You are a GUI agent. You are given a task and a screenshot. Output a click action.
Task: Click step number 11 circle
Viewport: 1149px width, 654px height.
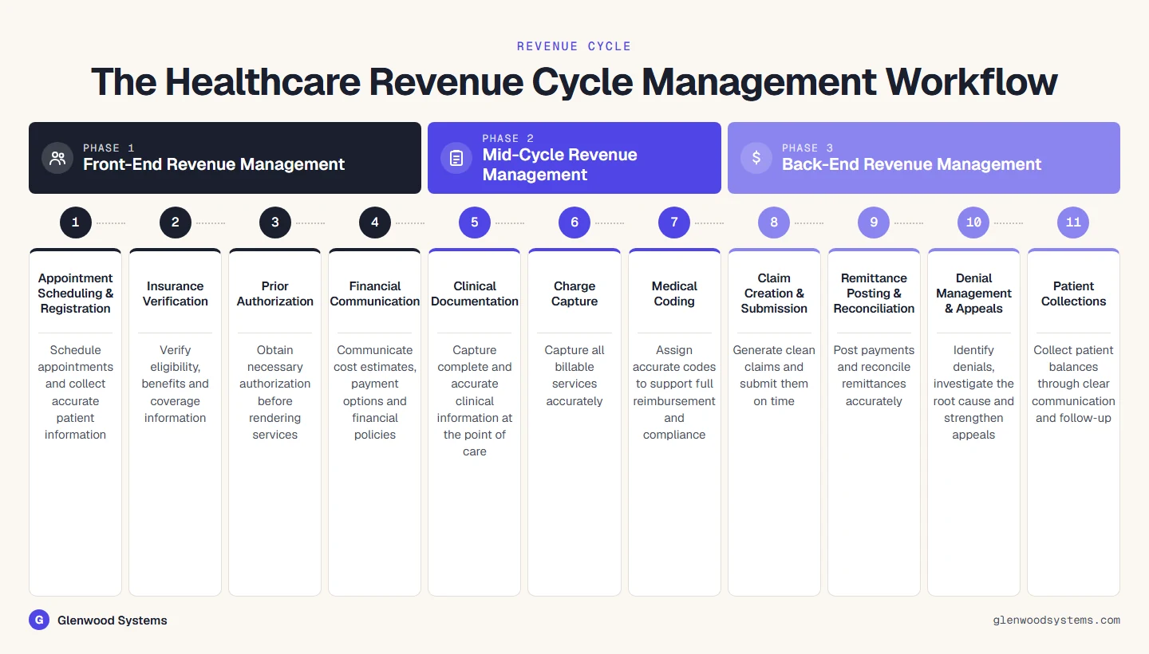[1073, 223]
